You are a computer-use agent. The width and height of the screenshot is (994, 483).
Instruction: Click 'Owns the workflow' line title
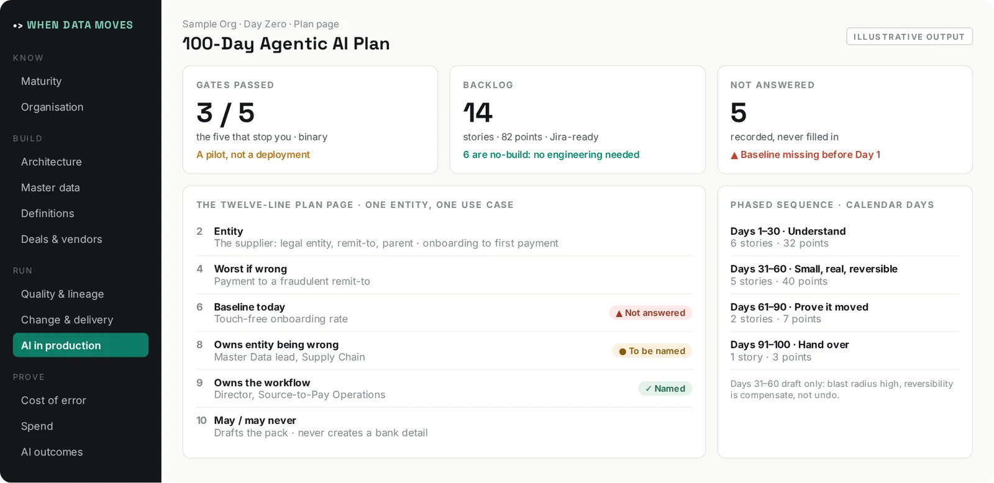click(x=262, y=383)
